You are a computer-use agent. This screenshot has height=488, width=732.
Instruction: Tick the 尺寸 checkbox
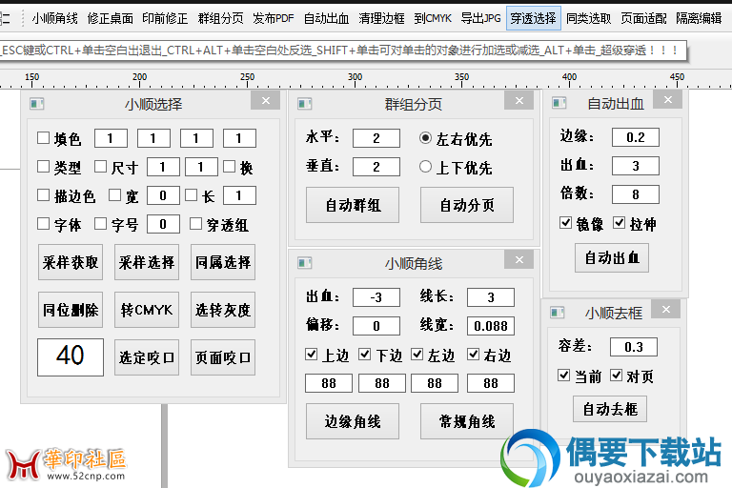[100, 166]
